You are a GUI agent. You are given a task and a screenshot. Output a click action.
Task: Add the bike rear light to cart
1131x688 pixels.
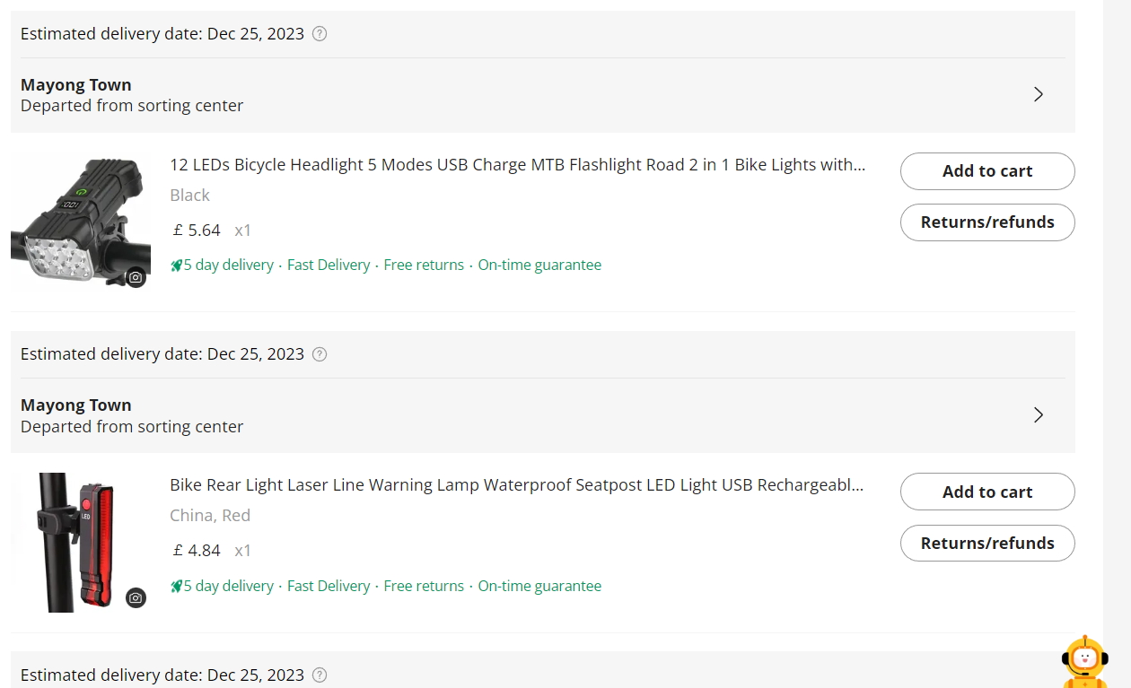(x=987, y=492)
